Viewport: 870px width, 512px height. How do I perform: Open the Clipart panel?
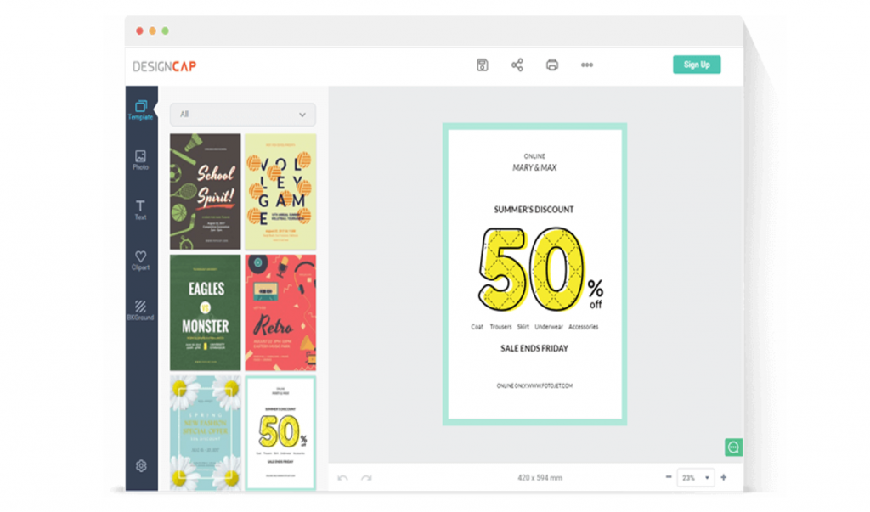click(x=141, y=260)
